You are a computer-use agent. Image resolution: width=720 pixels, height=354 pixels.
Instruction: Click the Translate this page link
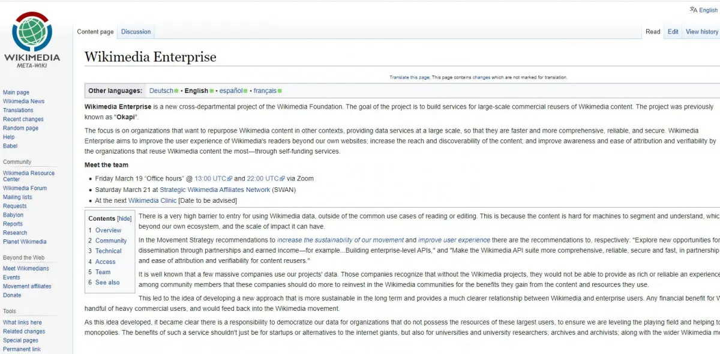pyautogui.click(x=410, y=77)
